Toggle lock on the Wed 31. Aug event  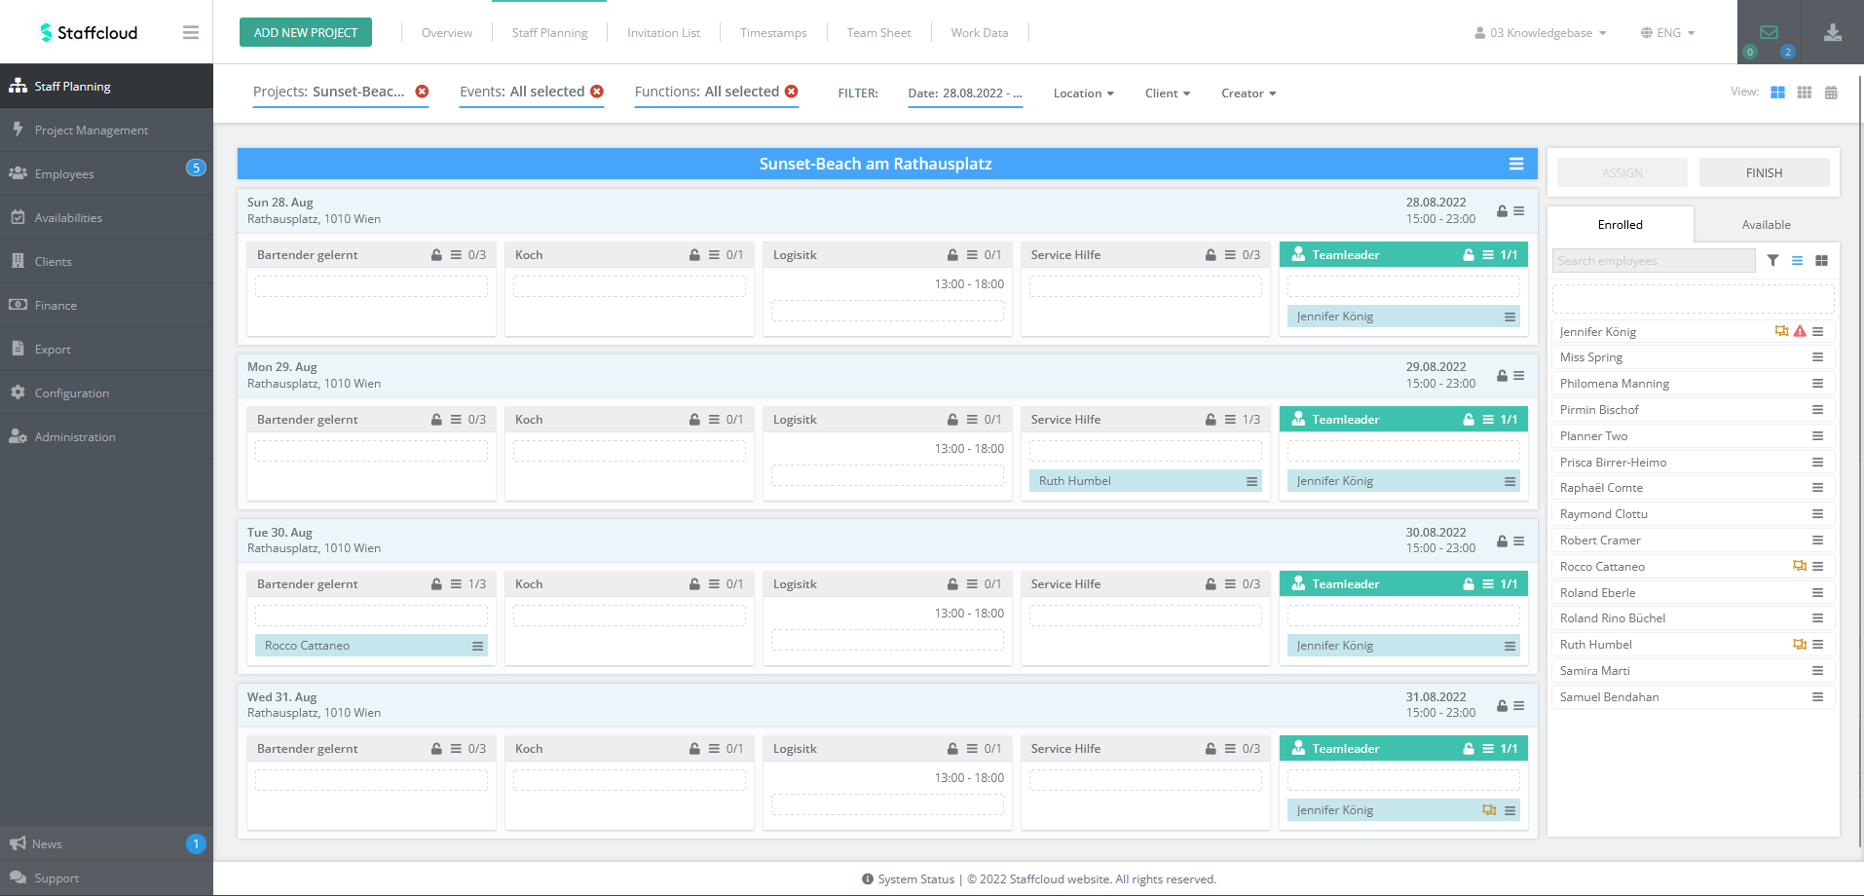pos(1502,705)
